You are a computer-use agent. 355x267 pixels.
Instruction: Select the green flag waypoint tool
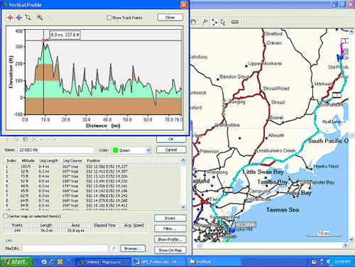coord(205,22)
